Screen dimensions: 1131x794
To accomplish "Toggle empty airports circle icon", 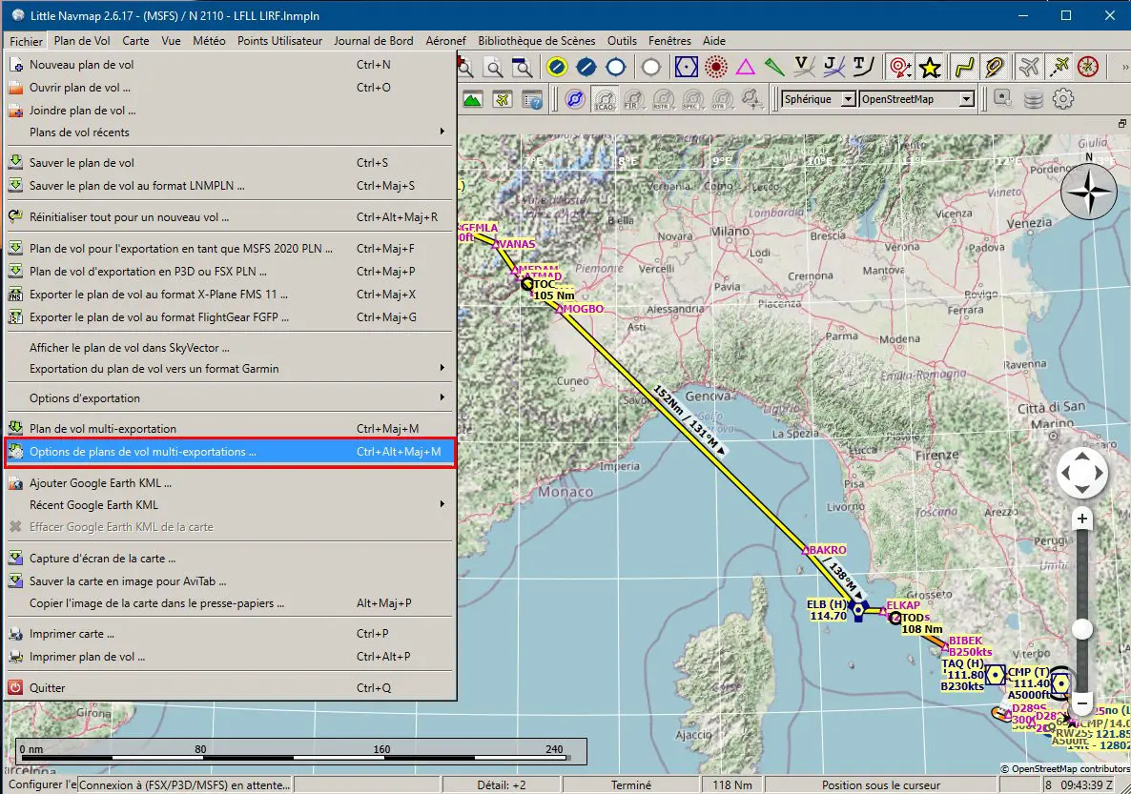I will (x=615, y=67).
